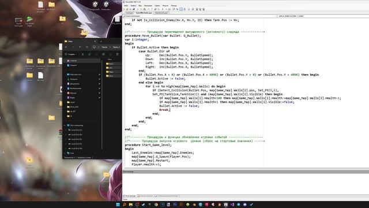Go forward in Explorer window
This screenshot has height=208, width=369.
point(73,47)
